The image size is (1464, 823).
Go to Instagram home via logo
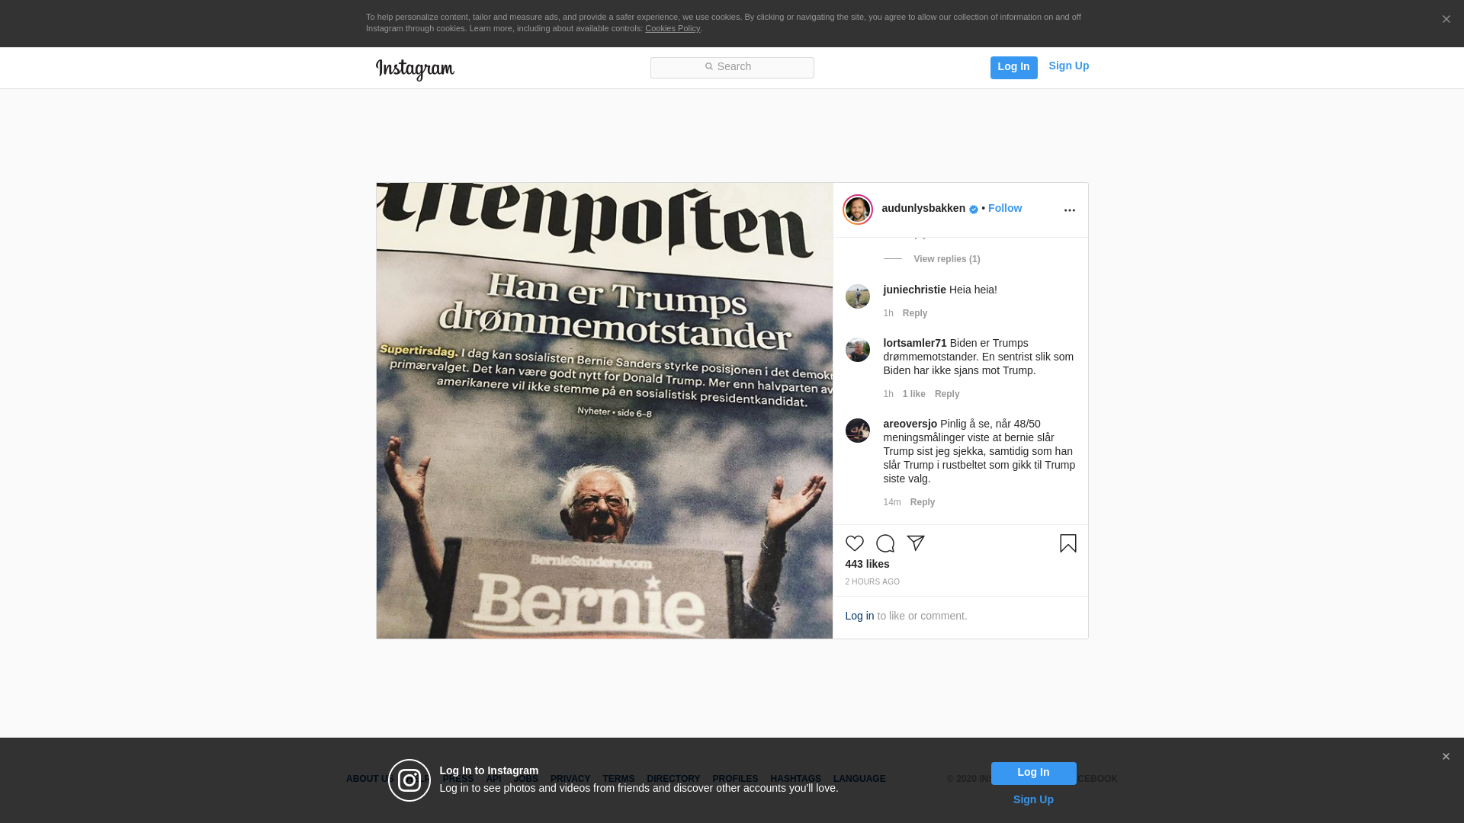coord(415,69)
